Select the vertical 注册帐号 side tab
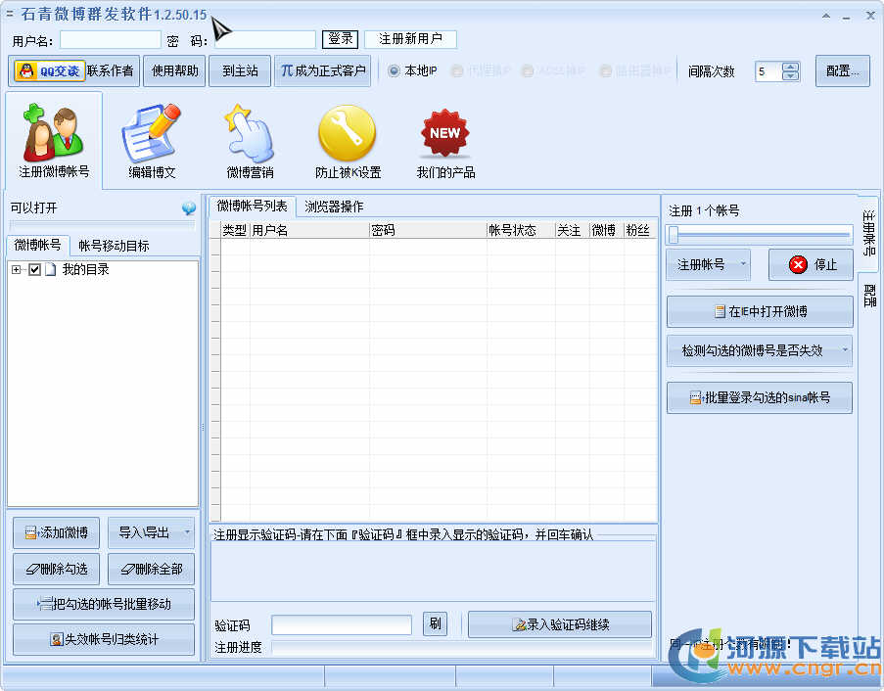Image resolution: width=884 pixels, height=691 pixels. click(869, 233)
